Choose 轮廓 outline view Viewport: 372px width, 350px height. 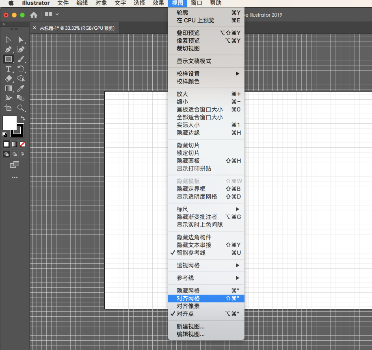206,13
